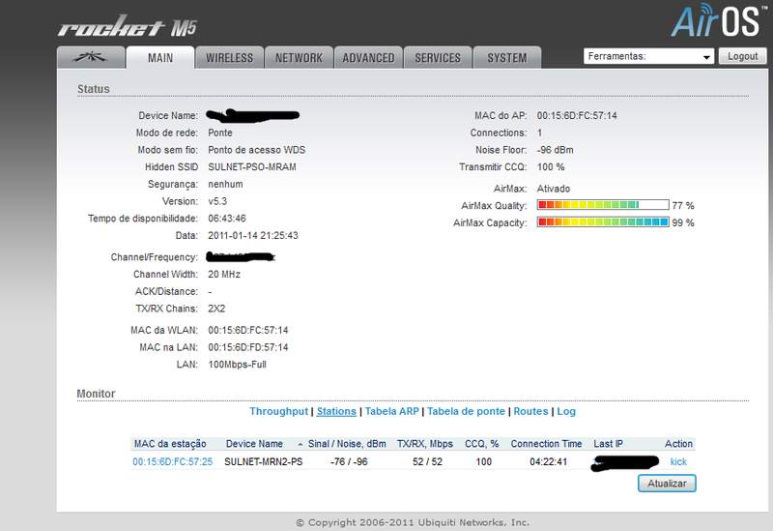This screenshot has height=531, width=773.
Task: Click uptime value 06:43:46
Action: click(227, 219)
